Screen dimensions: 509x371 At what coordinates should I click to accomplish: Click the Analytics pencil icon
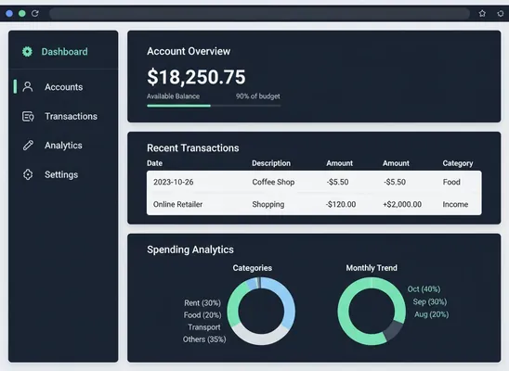coord(28,146)
